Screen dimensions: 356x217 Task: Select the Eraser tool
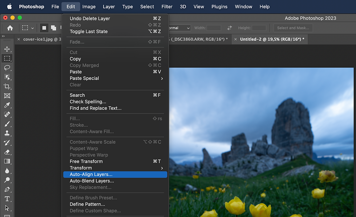7,152
